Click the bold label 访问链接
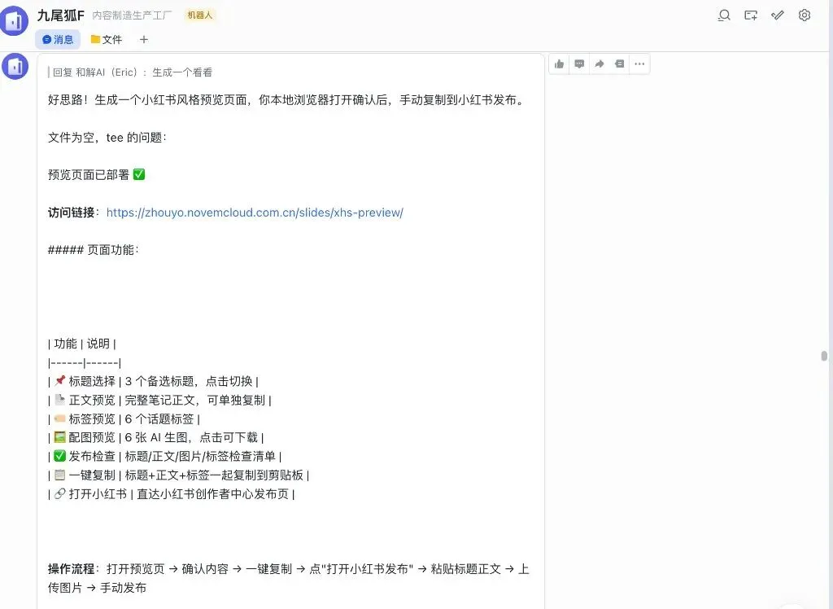The width and height of the screenshot is (833, 609). 72,212
